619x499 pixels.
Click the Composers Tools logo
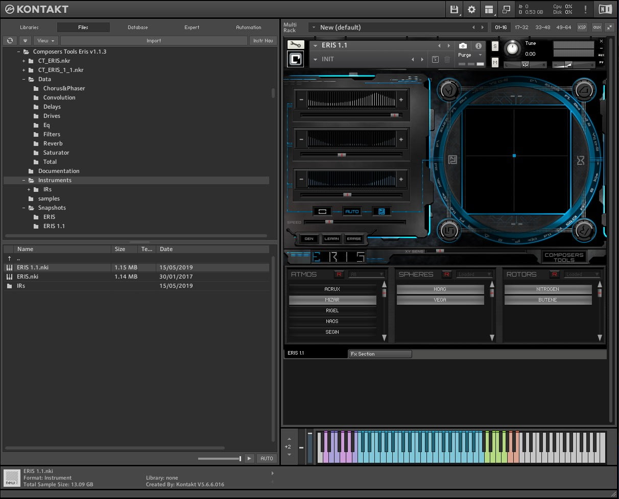[x=564, y=257]
